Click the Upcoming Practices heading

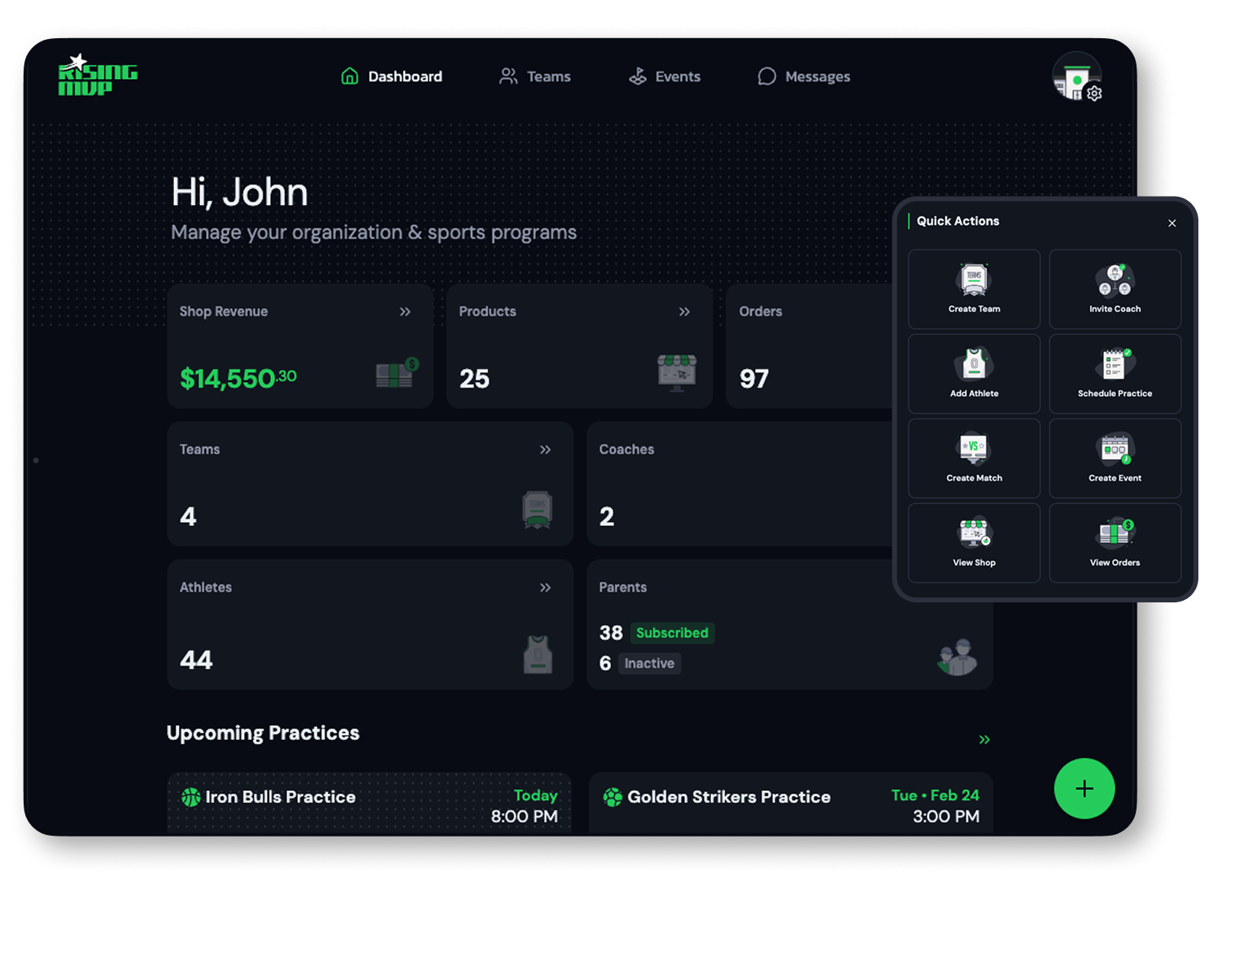tap(263, 733)
